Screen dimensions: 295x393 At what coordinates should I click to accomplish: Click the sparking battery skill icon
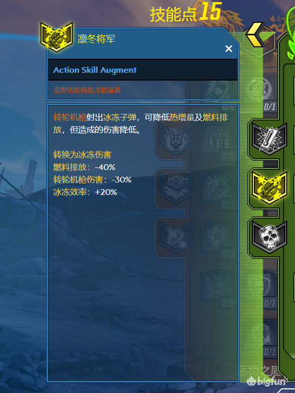(x=176, y=188)
